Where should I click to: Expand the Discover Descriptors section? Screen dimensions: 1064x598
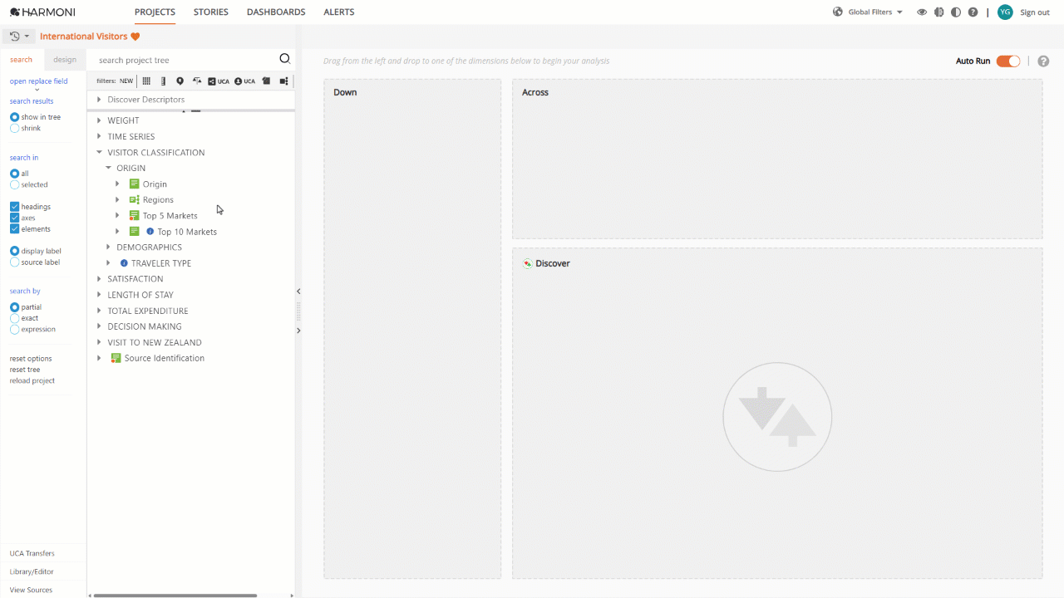pos(99,100)
